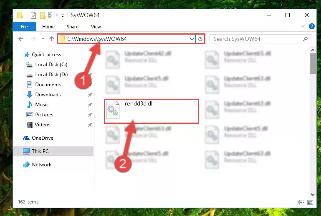321x216 pixels.
Task: Switch to Large icons view in status bar
Action: pos(310,203)
